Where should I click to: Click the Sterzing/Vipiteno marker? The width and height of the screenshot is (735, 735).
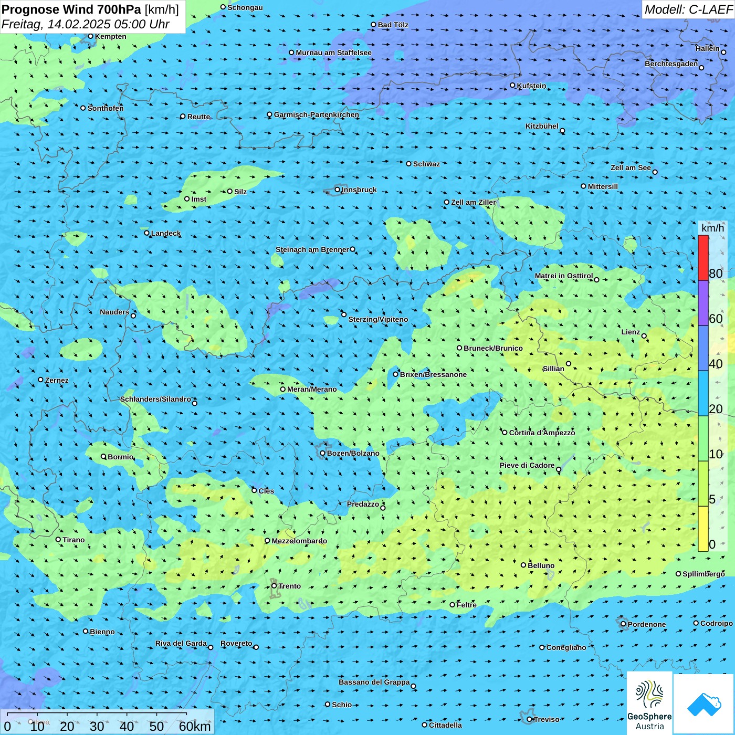[344, 315]
